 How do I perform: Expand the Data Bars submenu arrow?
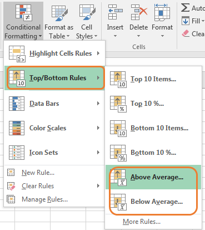coord(98,104)
